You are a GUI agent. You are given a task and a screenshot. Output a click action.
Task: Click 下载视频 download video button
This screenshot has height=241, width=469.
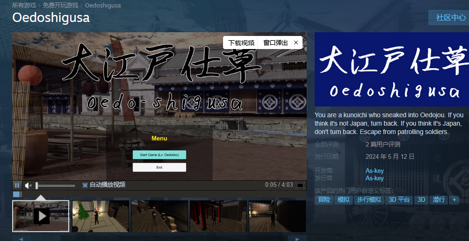(241, 43)
